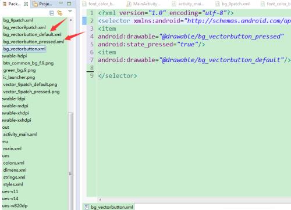
Task: Select green_bg.9.png file
Action: point(19,70)
